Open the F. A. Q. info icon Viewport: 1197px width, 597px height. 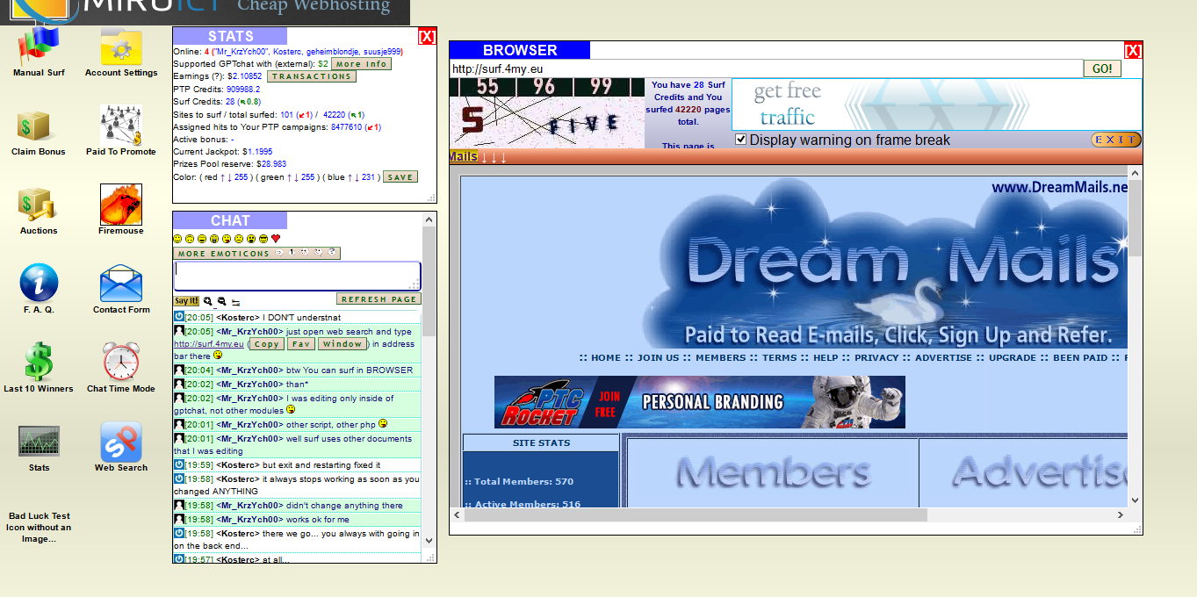[39, 283]
